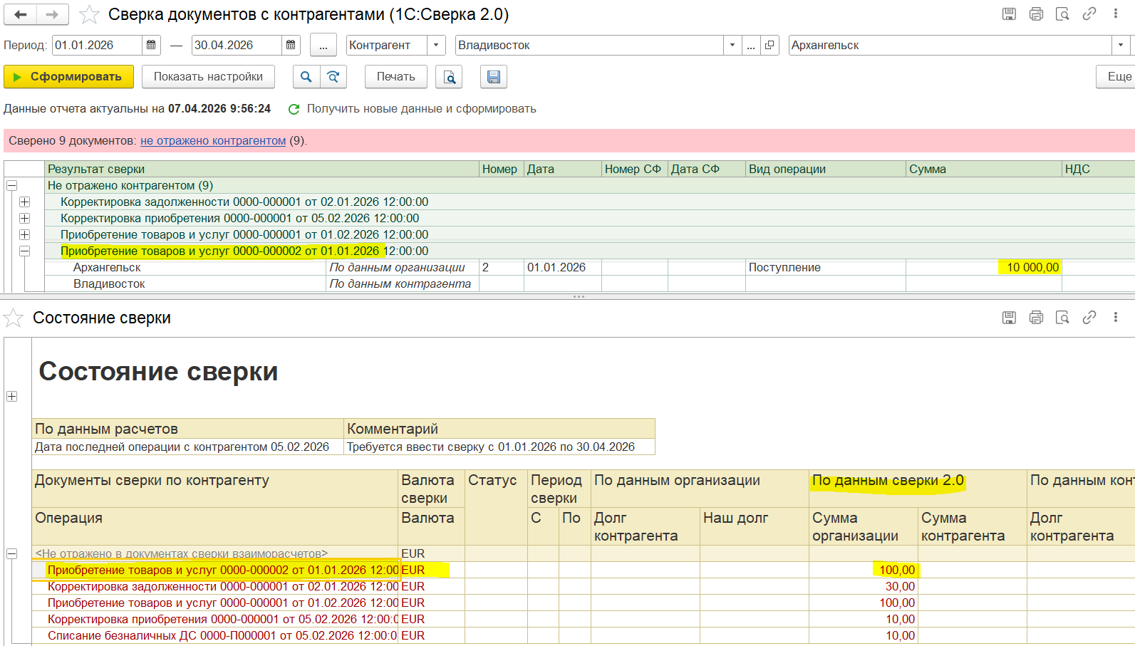Screen dimensions: 1135x646
Task: Open calendar picker for start date 01.01.2026
Action: point(151,45)
